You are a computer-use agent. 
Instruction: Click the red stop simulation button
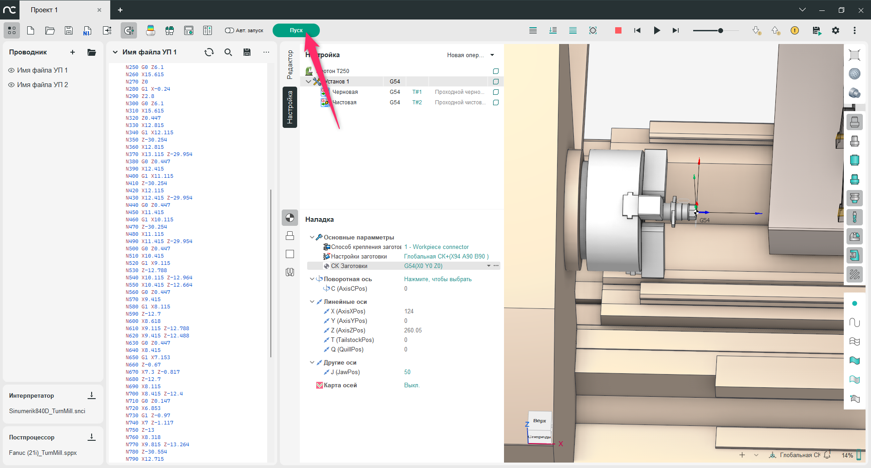click(x=618, y=30)
